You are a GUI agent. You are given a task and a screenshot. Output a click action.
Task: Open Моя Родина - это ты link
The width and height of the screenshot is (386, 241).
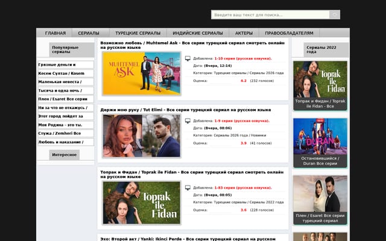point(66,125)
